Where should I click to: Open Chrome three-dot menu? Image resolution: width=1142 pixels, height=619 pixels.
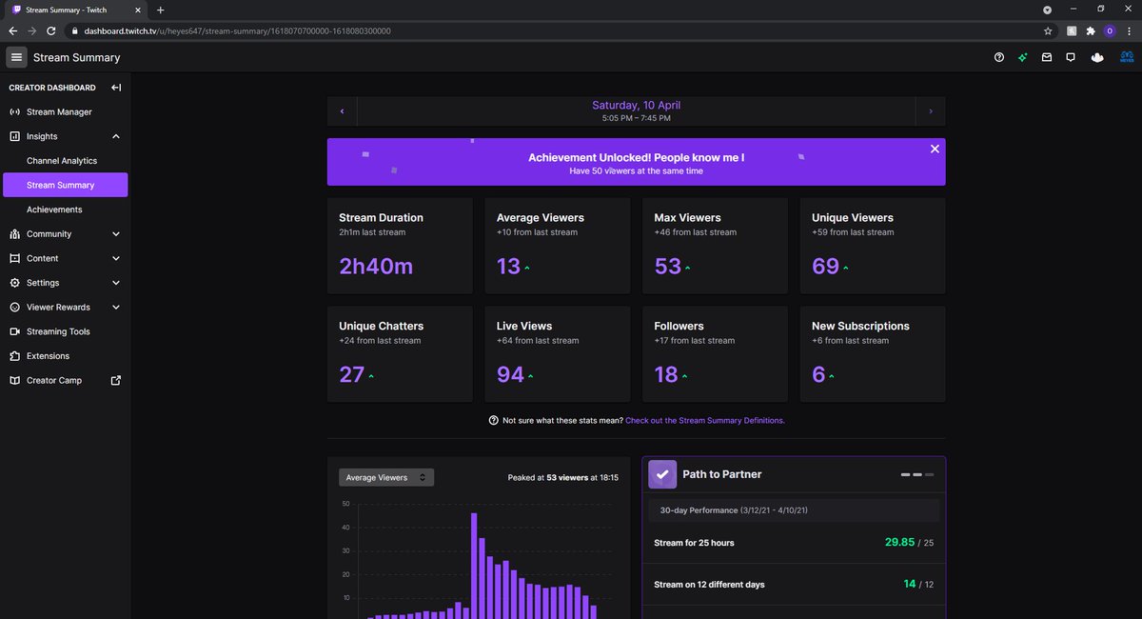1129,30
